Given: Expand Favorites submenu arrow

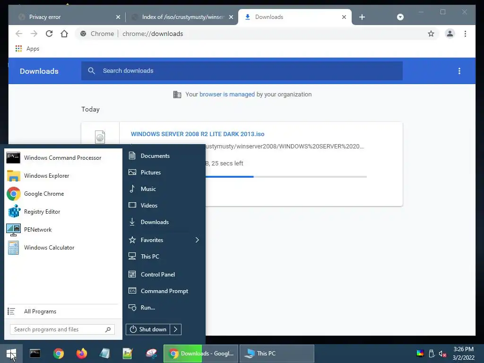Looking at the screenshot, I should coord(197,240).
